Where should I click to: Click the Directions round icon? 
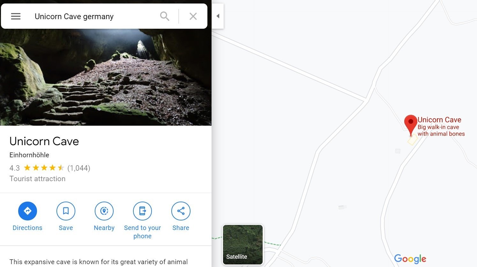27,211
